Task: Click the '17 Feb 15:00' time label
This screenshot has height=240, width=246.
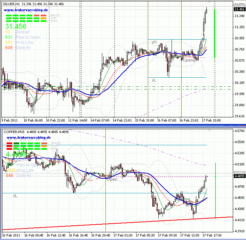Action: click(x=211, y=121)
